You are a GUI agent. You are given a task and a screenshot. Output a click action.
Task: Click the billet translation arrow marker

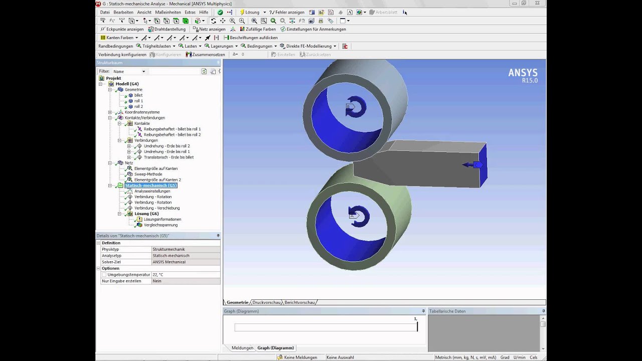tap(472, 164)
